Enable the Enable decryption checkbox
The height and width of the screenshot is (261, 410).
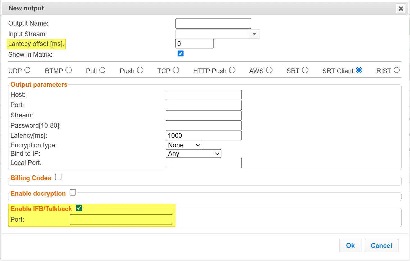pyautogui.click(x=73, y=192)
